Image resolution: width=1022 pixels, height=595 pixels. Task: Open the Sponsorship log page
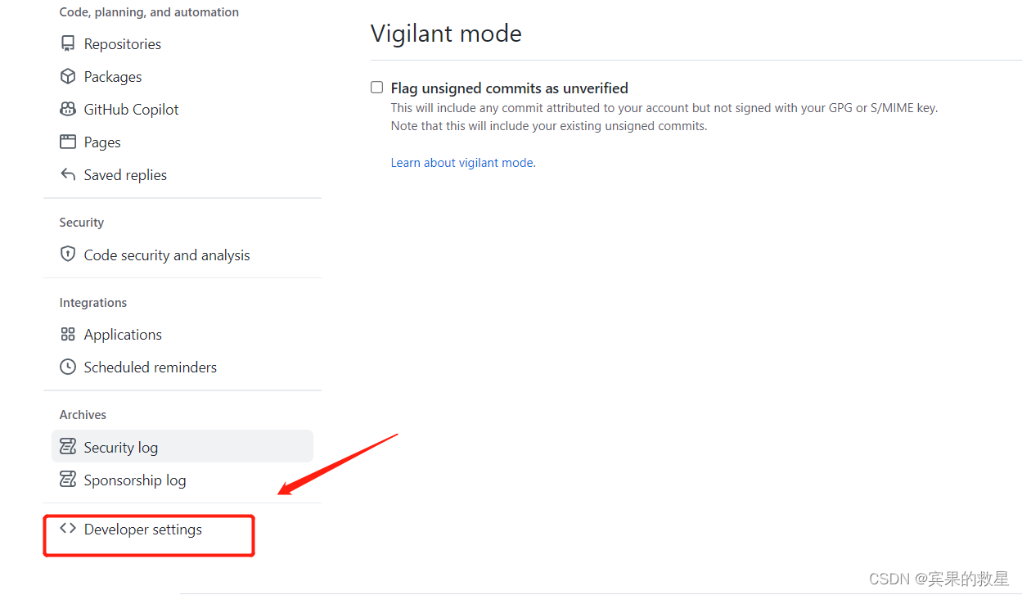[134, 480]
